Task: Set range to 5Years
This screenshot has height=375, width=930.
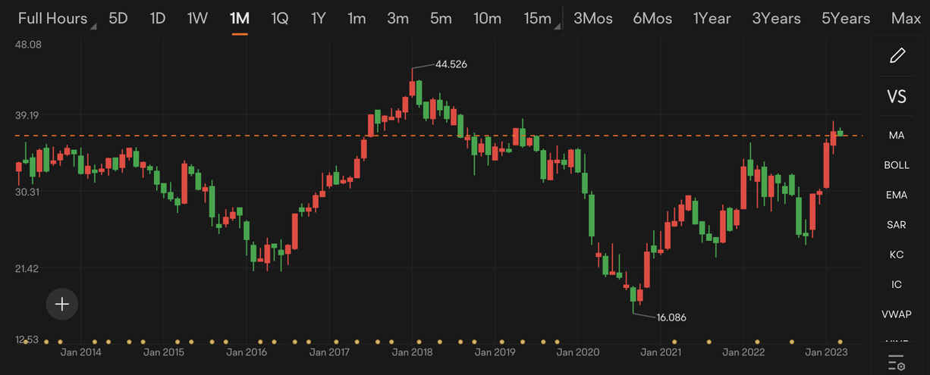Action: (x=846, y=19)
